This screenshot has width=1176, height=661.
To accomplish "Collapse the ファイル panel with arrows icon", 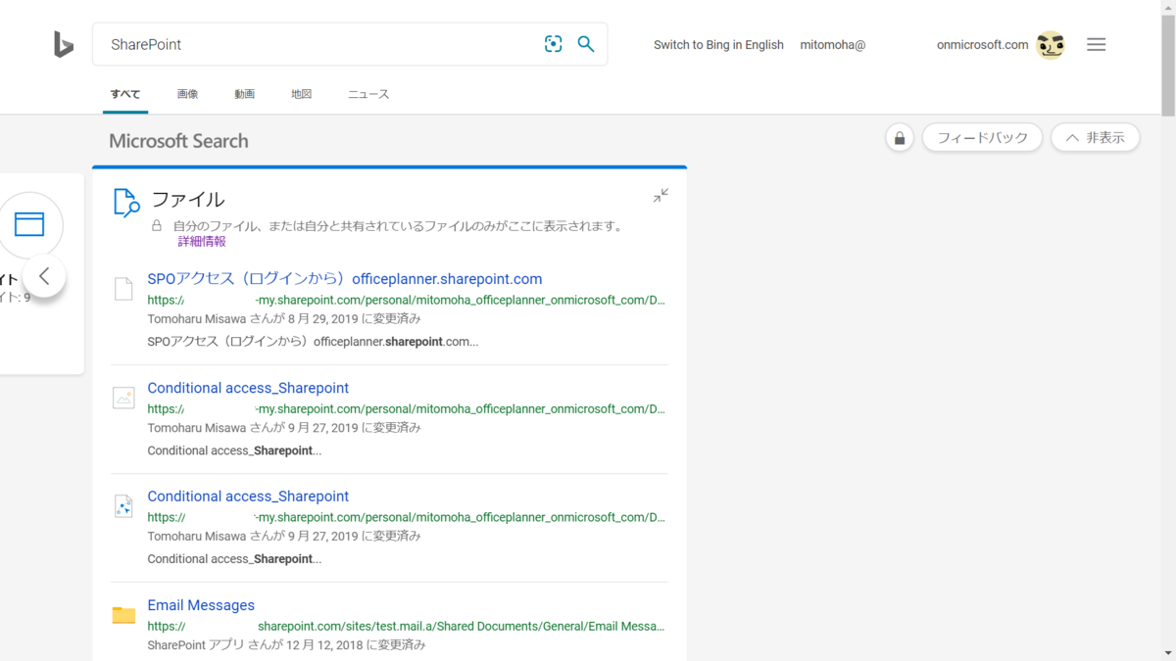I will coord(661,196).
